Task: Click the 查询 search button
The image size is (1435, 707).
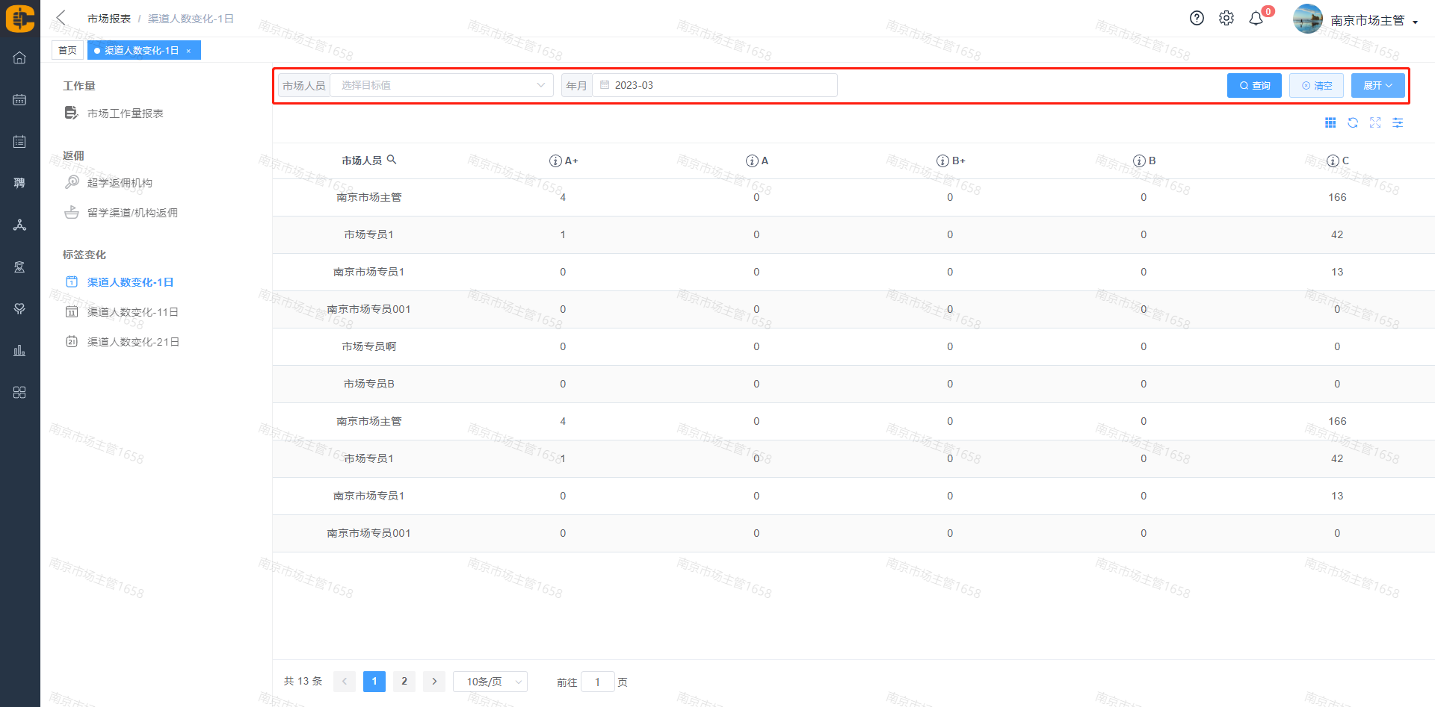Action: coord(1254,86)
